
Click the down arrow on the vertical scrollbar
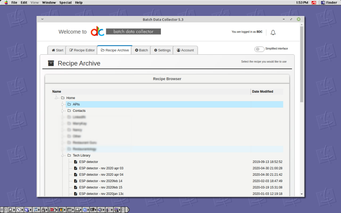tap(302, 194)
